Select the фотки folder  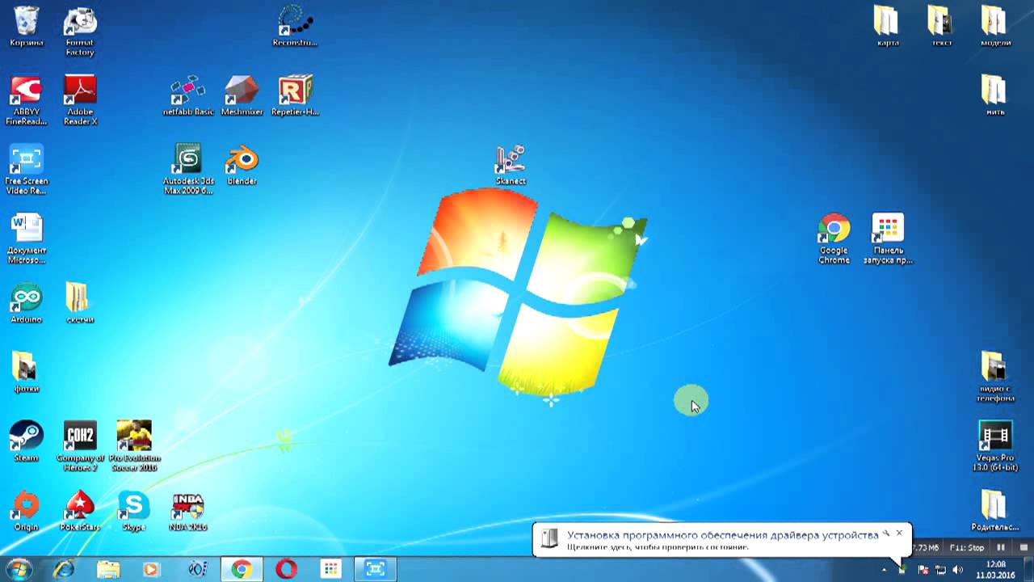[x=26, y=372]
